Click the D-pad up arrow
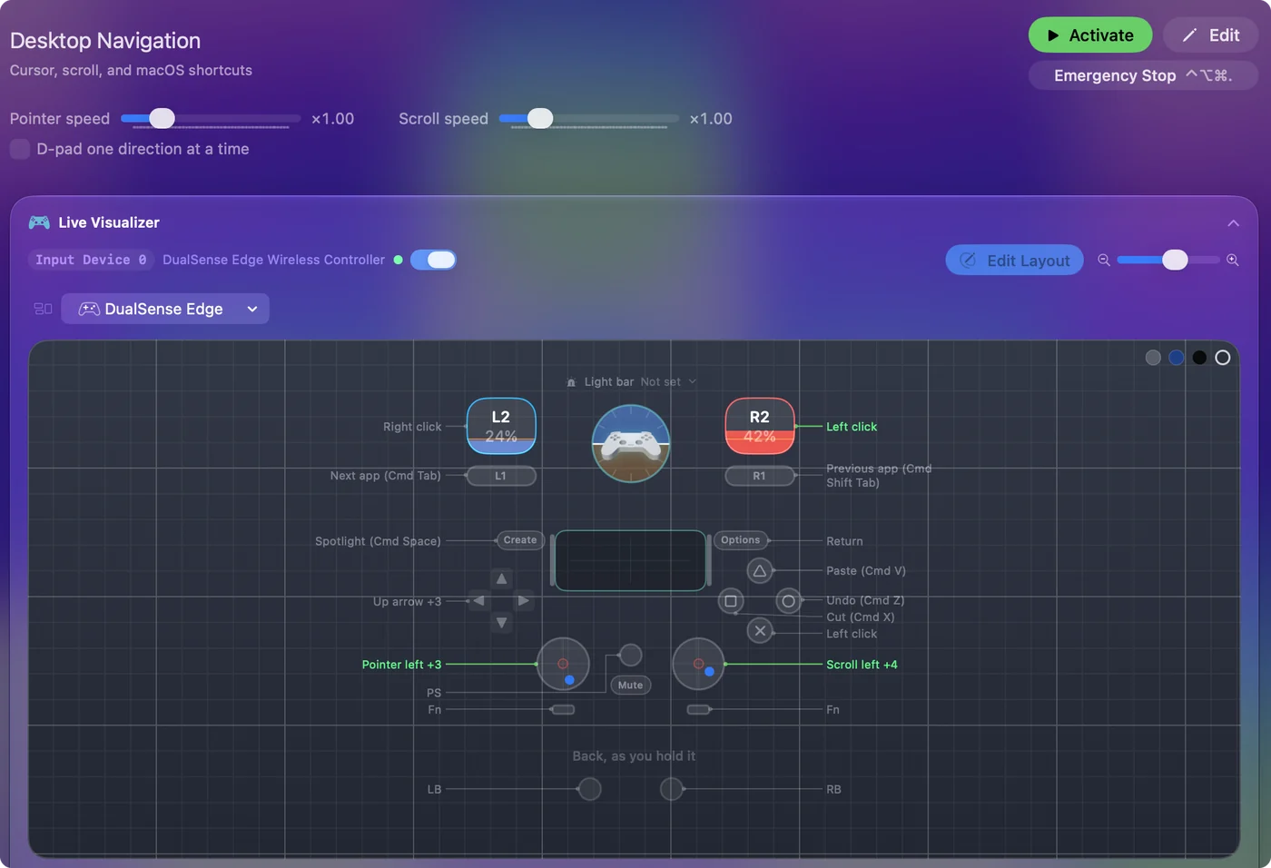Screen dimensions: 1271x868 (x=501, y=578)
